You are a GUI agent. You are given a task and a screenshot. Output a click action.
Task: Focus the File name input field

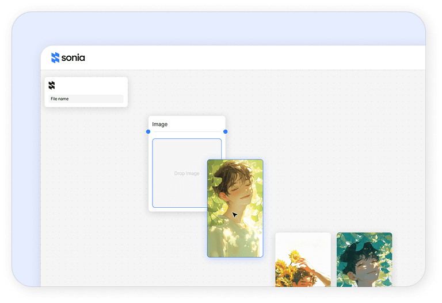(86, 99)
